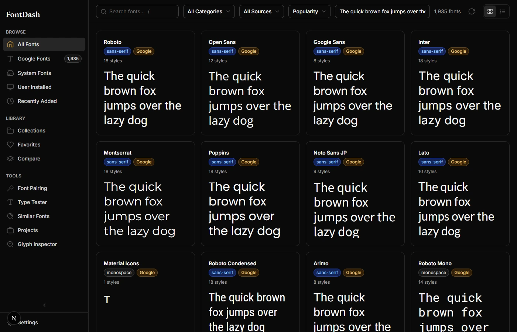Screen dimensions: 517x332
Task: Select System Fonts in sidebar
Action: 34,73
